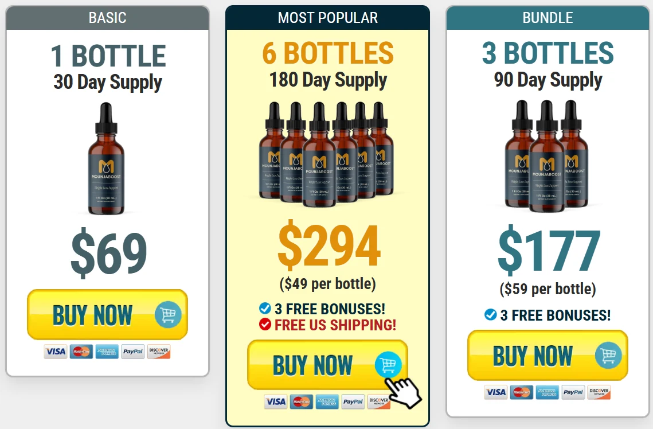Click Buy Now for the $69 single bottle
Viewport: 653px width, 429px height.
pos(107,314)
